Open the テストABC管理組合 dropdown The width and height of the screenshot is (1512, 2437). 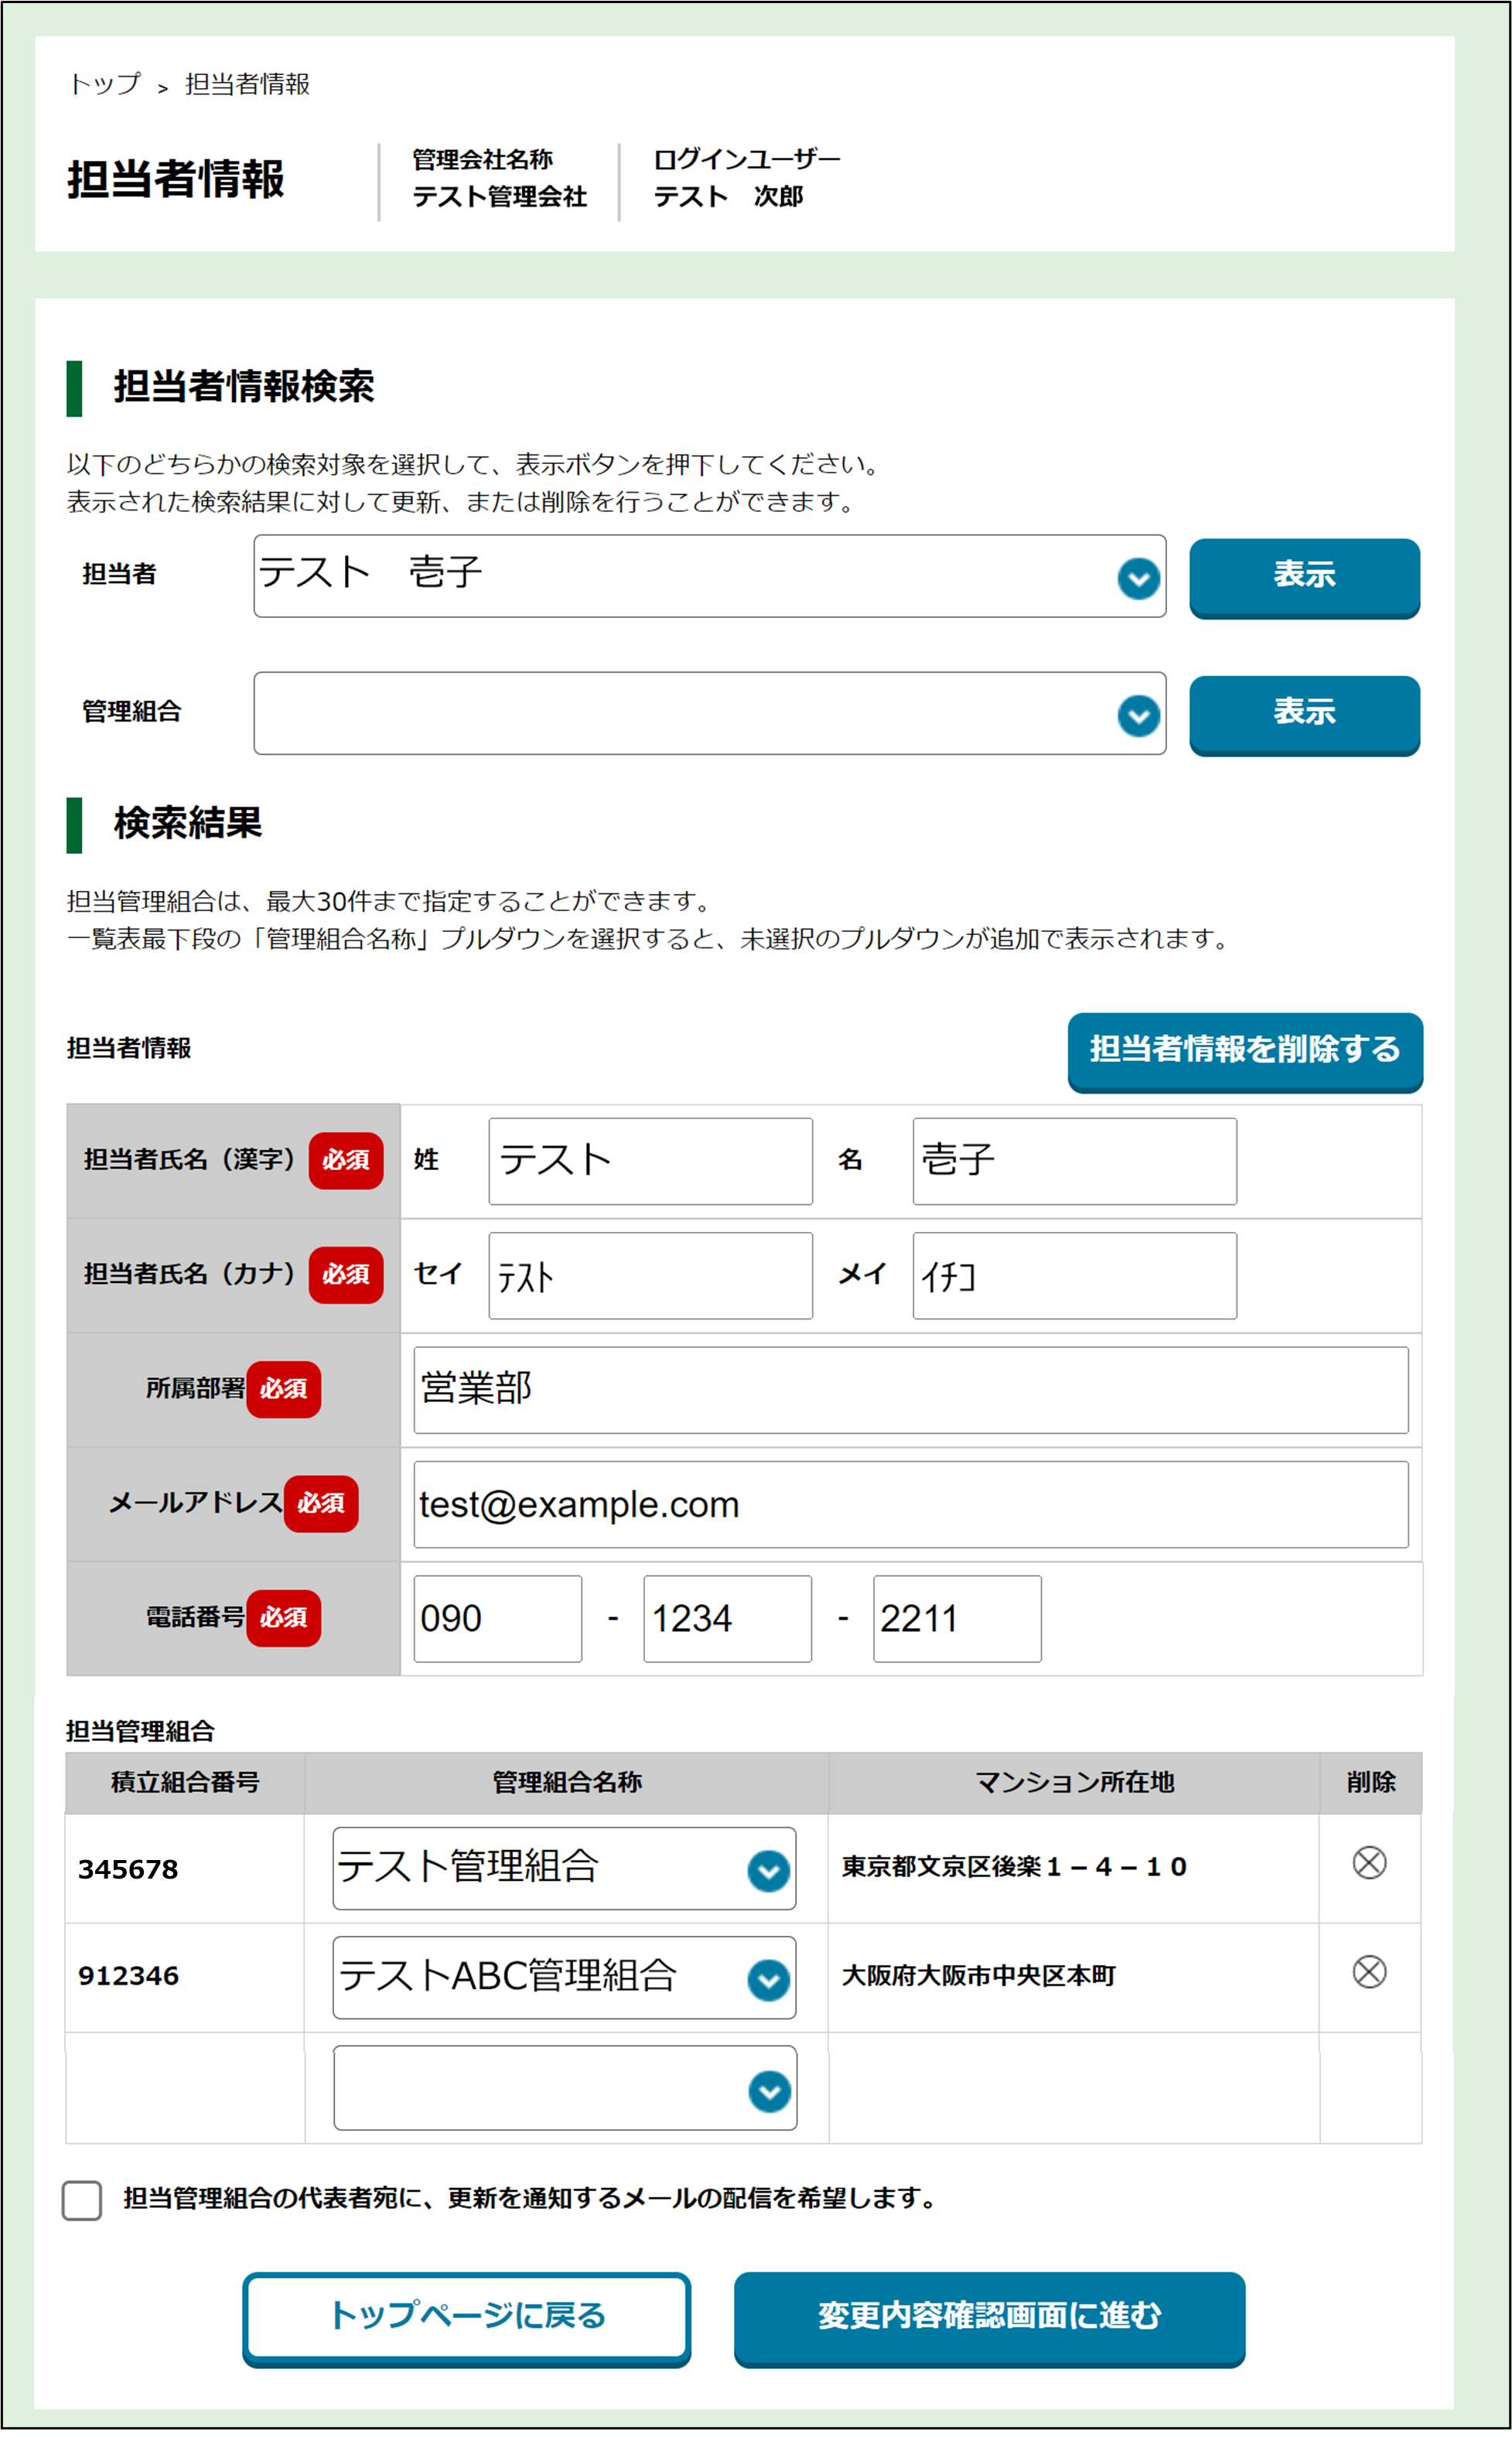pyautogui.click(x=564, y=1977)
